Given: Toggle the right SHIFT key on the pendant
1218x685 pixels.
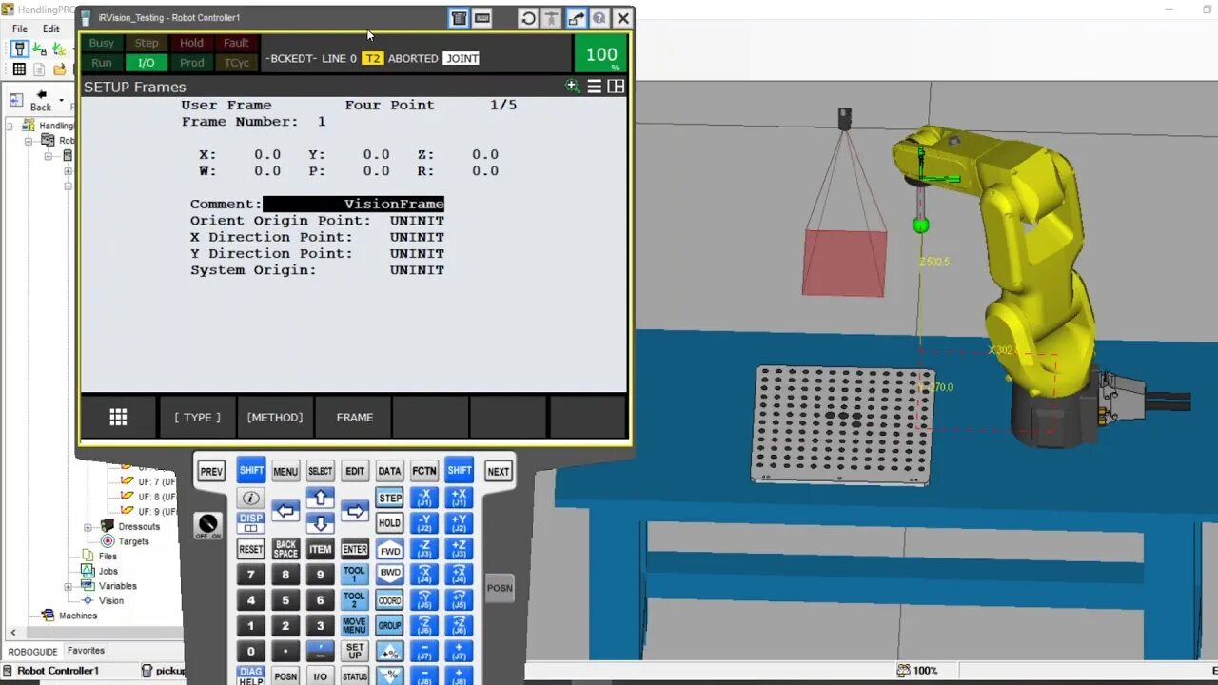Looking at the screenshot, I should point(460,470).
